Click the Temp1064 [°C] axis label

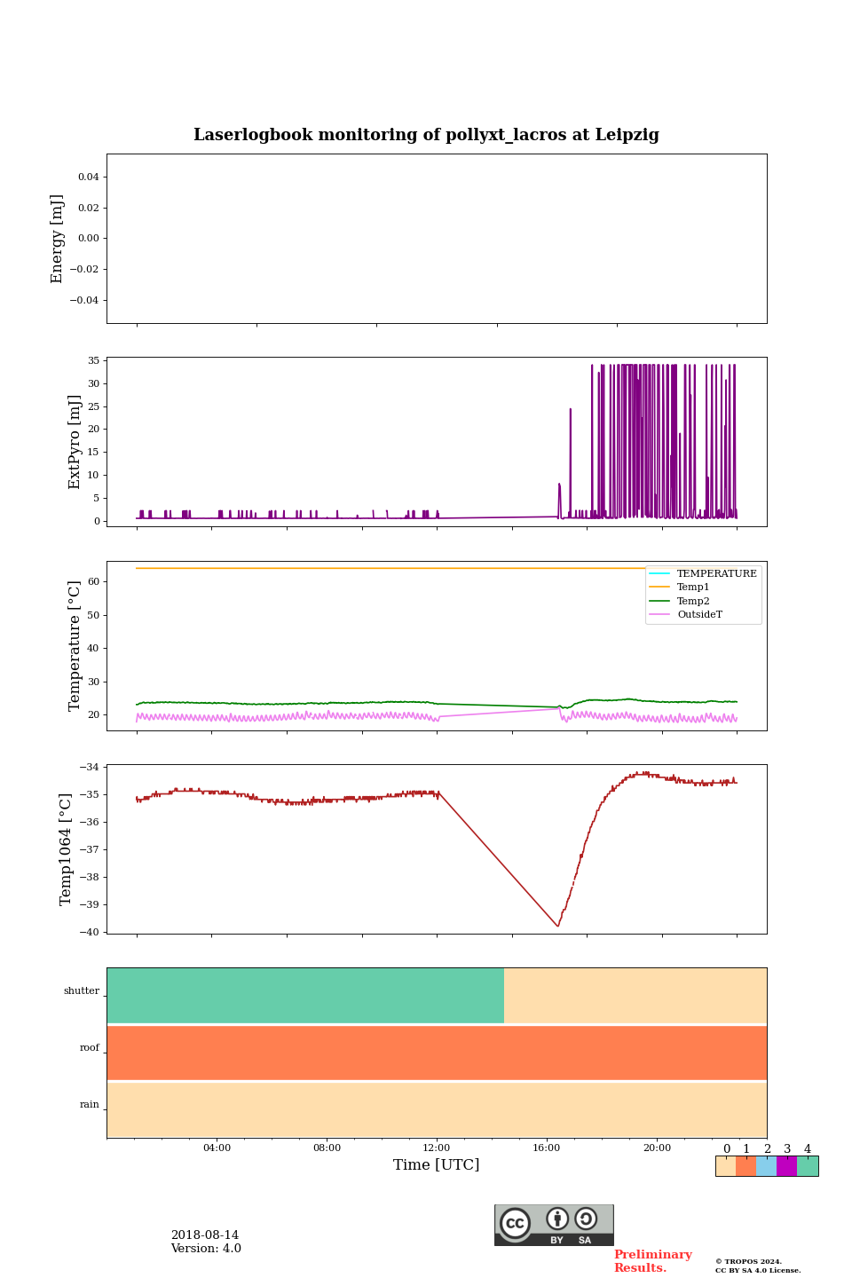(x=66, y=849)
